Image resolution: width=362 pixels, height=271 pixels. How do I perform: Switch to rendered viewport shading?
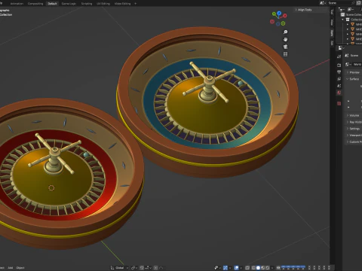268,268
